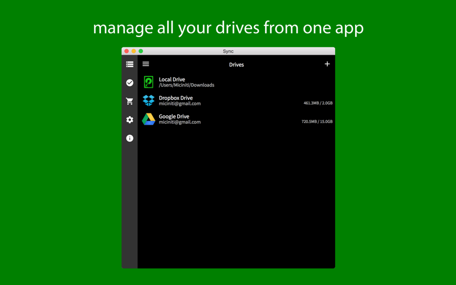Viewport: 456px width, 285px height.
Task: Open the Tasks checkmark sidebar icon
Action: [130, 83]
